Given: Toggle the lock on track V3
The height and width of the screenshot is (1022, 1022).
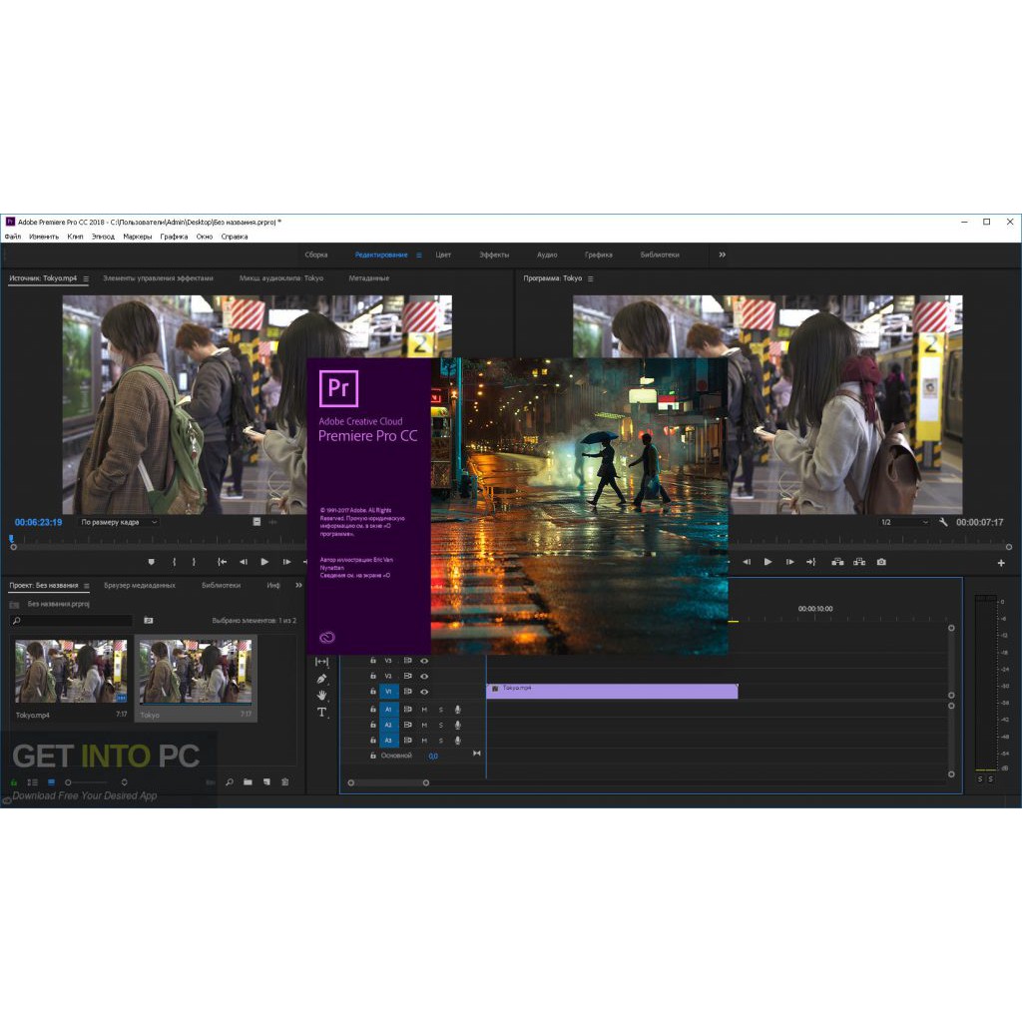Looking at the screenshot, I should coord(373,661).
